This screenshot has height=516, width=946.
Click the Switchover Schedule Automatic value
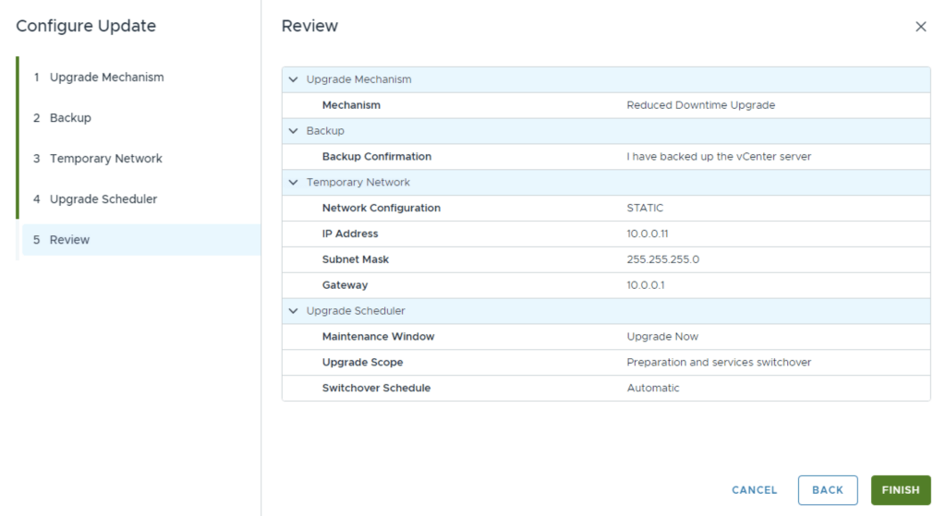pos(652,389)
